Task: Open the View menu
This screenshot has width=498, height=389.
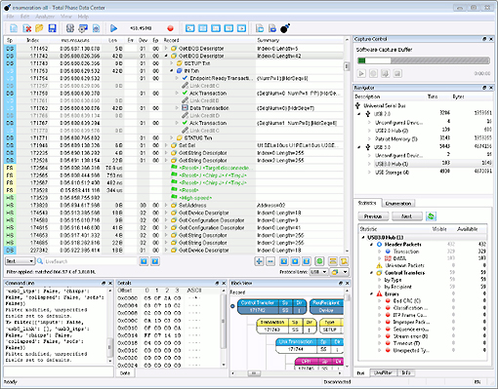Action: point(66,17)
